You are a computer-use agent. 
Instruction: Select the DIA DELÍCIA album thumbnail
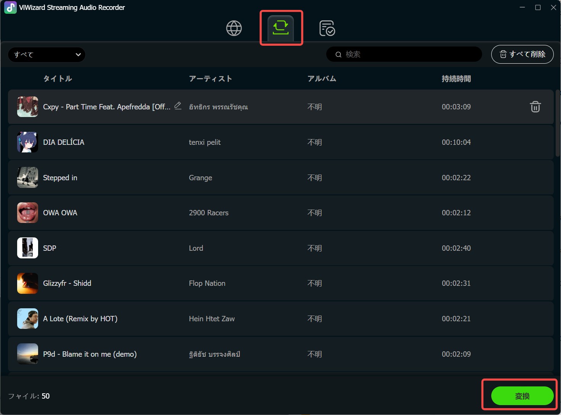pyautogui.click(x=27, y=142)
